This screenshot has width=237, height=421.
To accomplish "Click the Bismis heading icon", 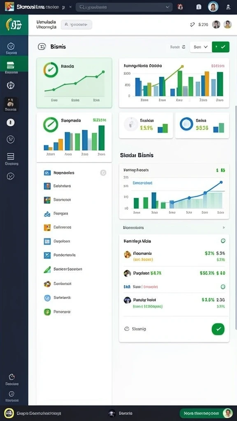I will 42,47.
